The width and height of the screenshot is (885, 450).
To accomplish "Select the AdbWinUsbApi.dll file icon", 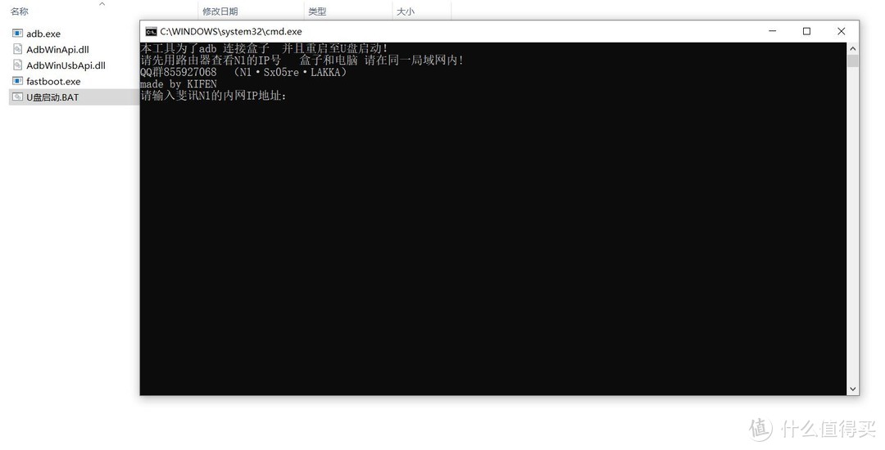I will coord(17,65).
